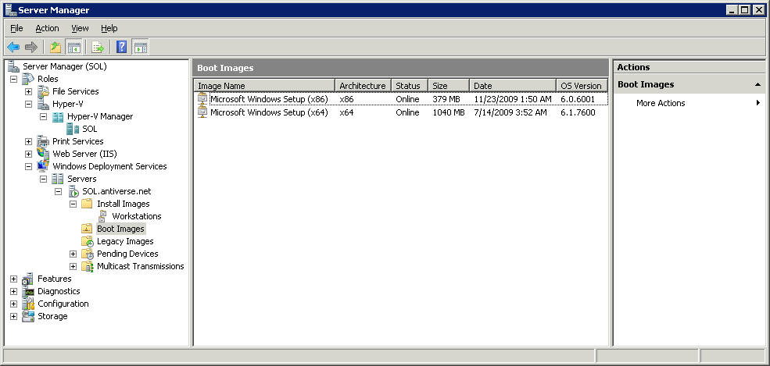This screenshot has height=366, width=770.
Task: Open the Help menu
Action: (109, 28)
